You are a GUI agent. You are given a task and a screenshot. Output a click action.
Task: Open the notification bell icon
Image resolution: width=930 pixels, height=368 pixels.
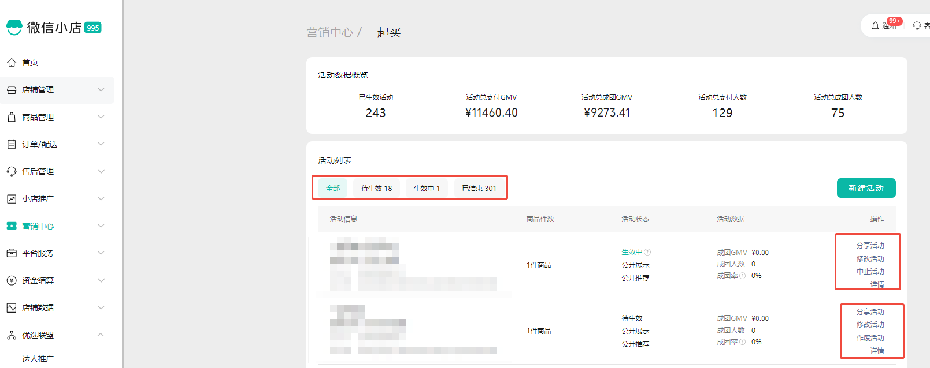[x=875, y=26]
